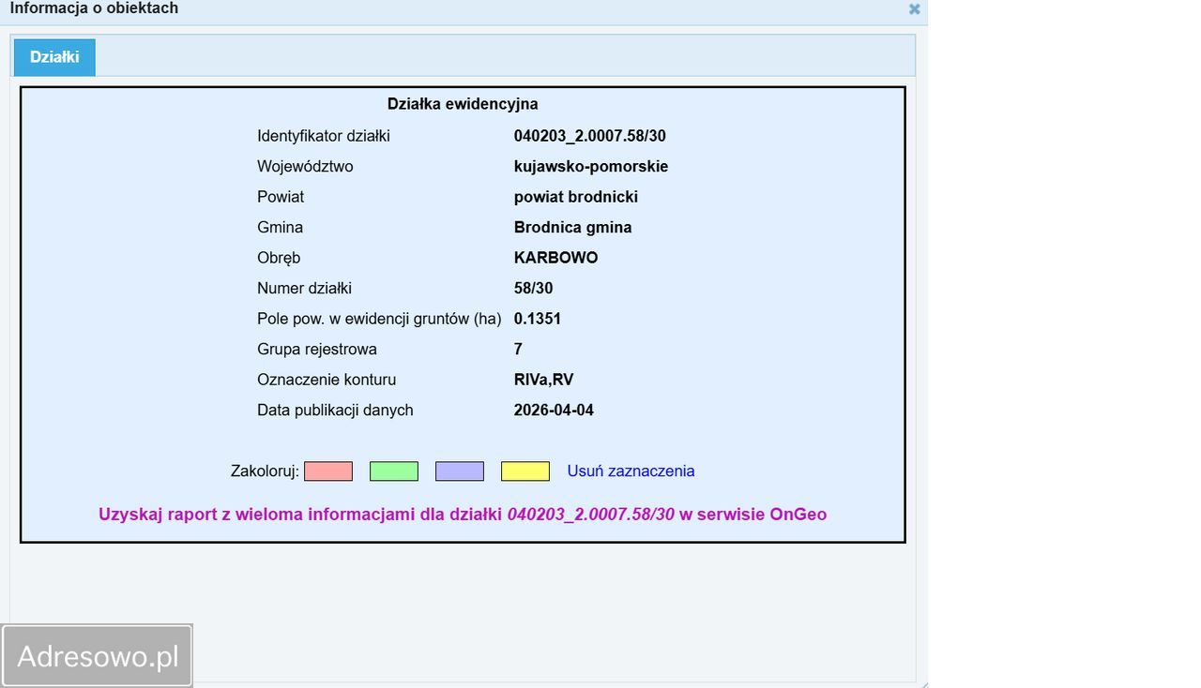
Task: Select the Numer działki 58/30 text
Action: (x=533, y=288)
